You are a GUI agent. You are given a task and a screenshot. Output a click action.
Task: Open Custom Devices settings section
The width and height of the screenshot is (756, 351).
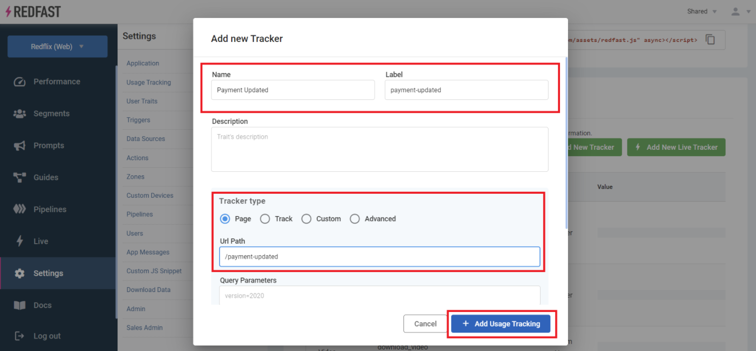150,196
